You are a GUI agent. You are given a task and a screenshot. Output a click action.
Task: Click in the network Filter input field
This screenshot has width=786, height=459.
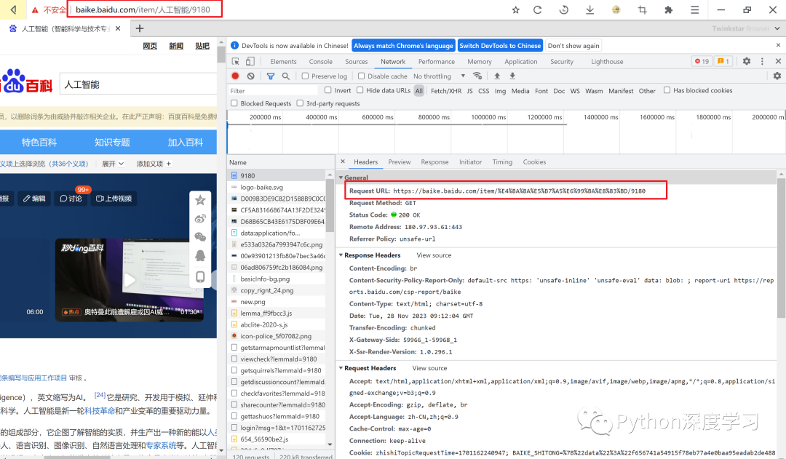tap(273, 91)
